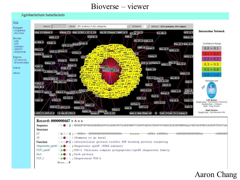
Task: Go to previous record with the « arrows
Action: tap(79, 121)
